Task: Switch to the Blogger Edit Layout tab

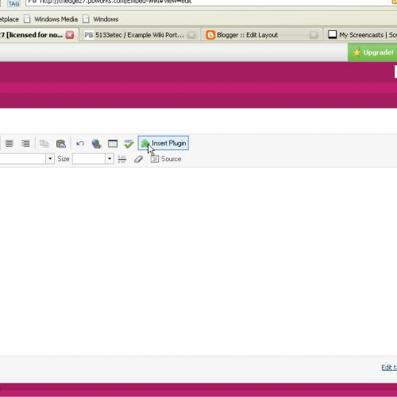Action: coord(247,35)
